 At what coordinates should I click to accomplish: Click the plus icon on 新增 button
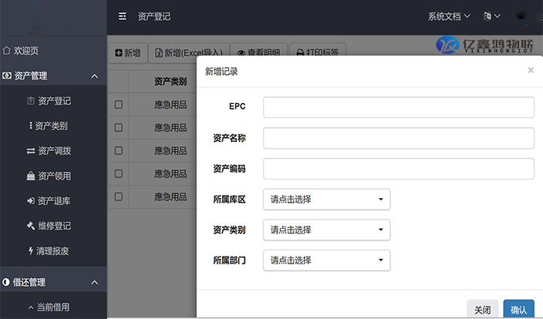click(119, 52)
